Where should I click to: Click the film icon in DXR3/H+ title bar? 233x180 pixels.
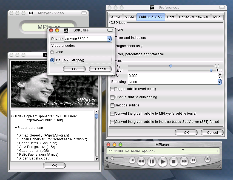(66, 30)
